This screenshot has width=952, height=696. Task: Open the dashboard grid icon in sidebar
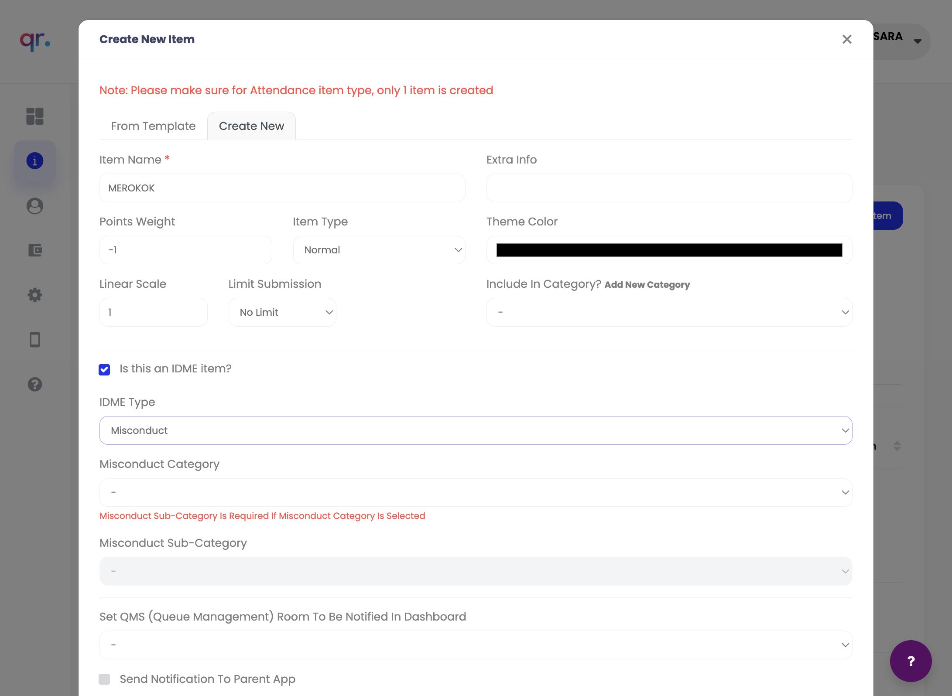pyautogui.click(x=35, y=116)
